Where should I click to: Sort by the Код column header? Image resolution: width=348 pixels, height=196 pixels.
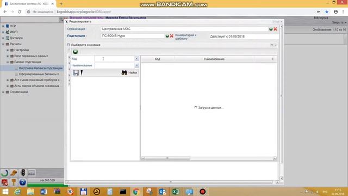158,59
